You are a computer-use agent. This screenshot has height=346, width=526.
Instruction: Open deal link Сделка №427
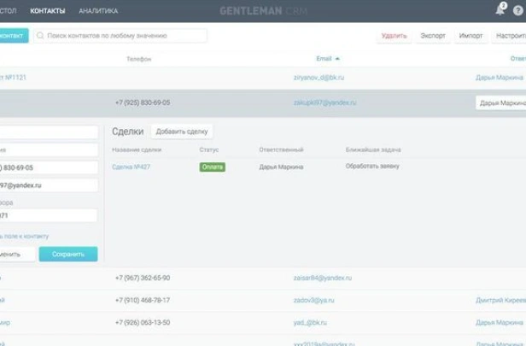(130, 167)
